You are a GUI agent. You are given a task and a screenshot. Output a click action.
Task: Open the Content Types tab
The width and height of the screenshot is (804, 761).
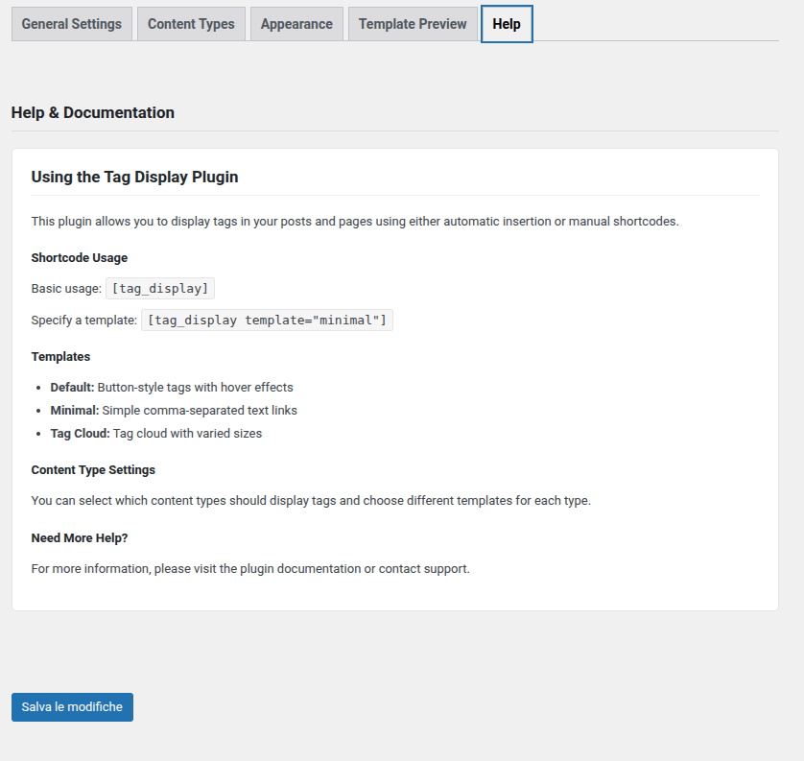coord(191,24)
